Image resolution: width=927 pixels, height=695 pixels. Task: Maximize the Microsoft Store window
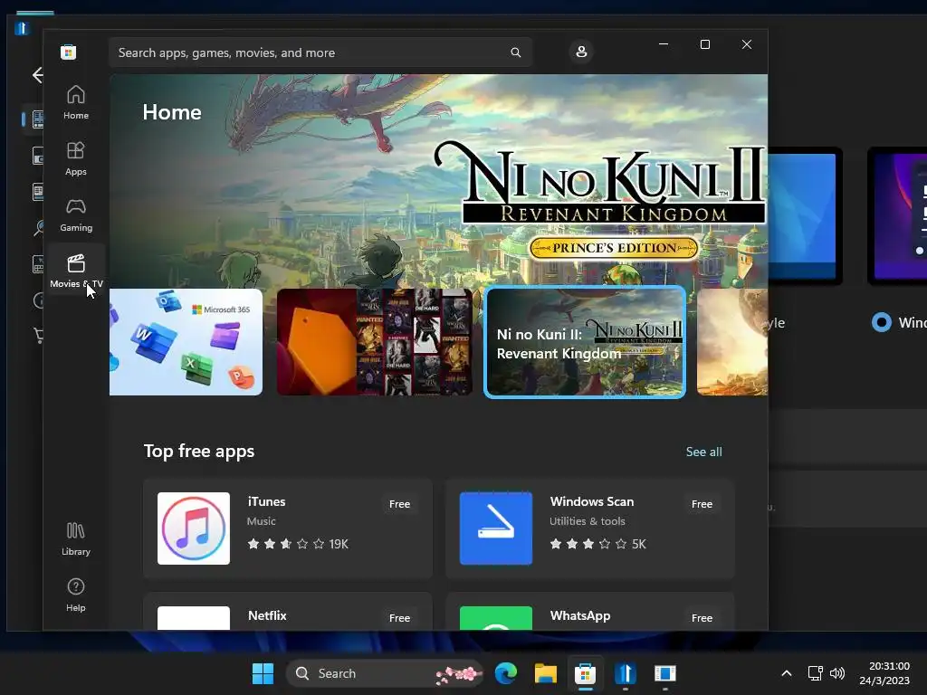coord(704,44)
